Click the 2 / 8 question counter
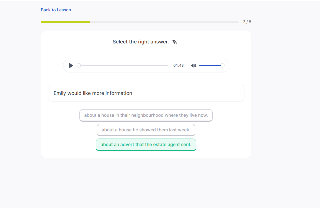The height and width of the screenshot is (208, 320). coord(247,22)
